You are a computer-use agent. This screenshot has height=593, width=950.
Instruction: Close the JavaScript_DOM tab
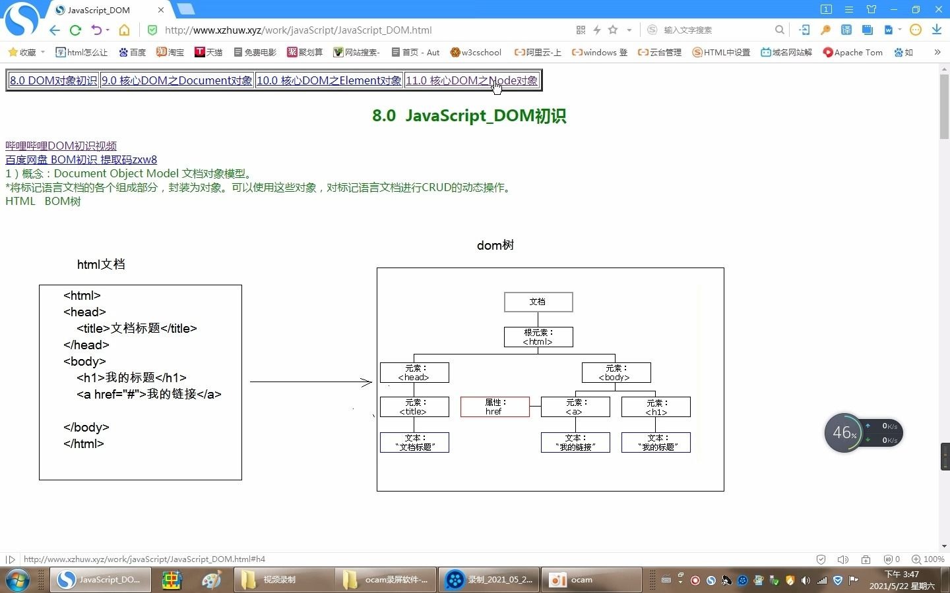tap(161, 11)
